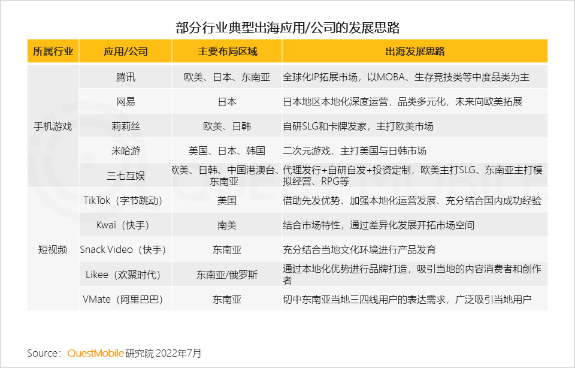Select the 网易 company row label
This screenshot has height=368, width=575.
(125, 101)
